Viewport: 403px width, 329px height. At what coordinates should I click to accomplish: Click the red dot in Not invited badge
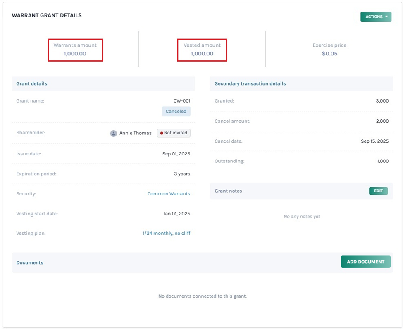coord(162,133)
